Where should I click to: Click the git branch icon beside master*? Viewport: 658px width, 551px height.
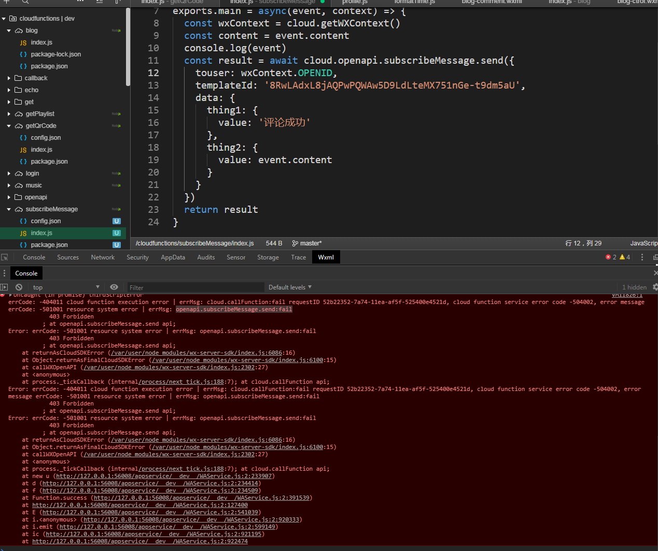(295, 243)
